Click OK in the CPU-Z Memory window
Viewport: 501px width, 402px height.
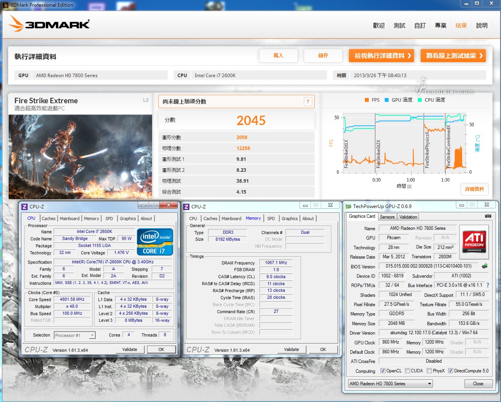323,349
